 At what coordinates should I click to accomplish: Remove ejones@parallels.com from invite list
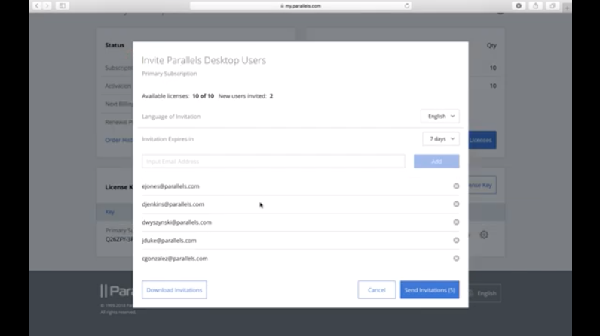pyautogui.click(x=456, y=186)
